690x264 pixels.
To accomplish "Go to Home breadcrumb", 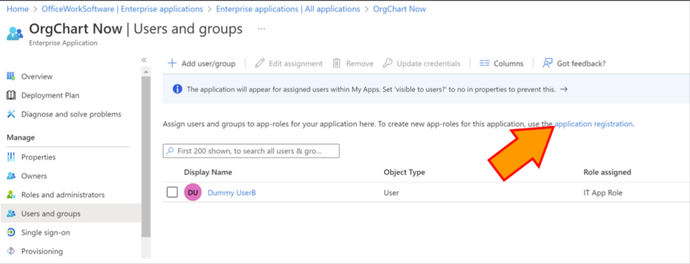I will 18,9.
